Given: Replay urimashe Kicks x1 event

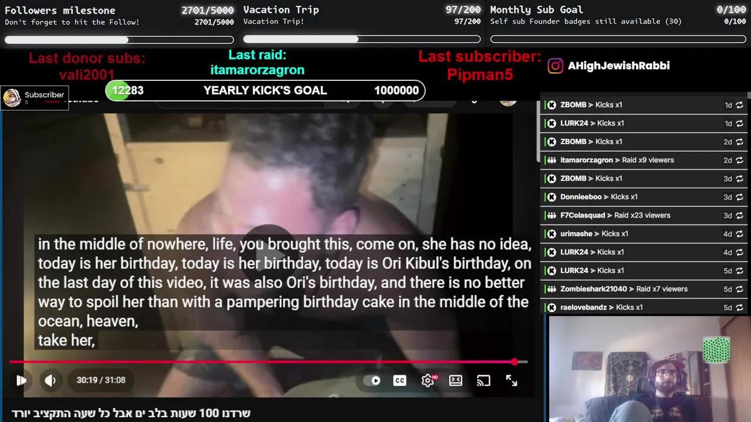Looking at the screenshot, I should tap(739, 234).
